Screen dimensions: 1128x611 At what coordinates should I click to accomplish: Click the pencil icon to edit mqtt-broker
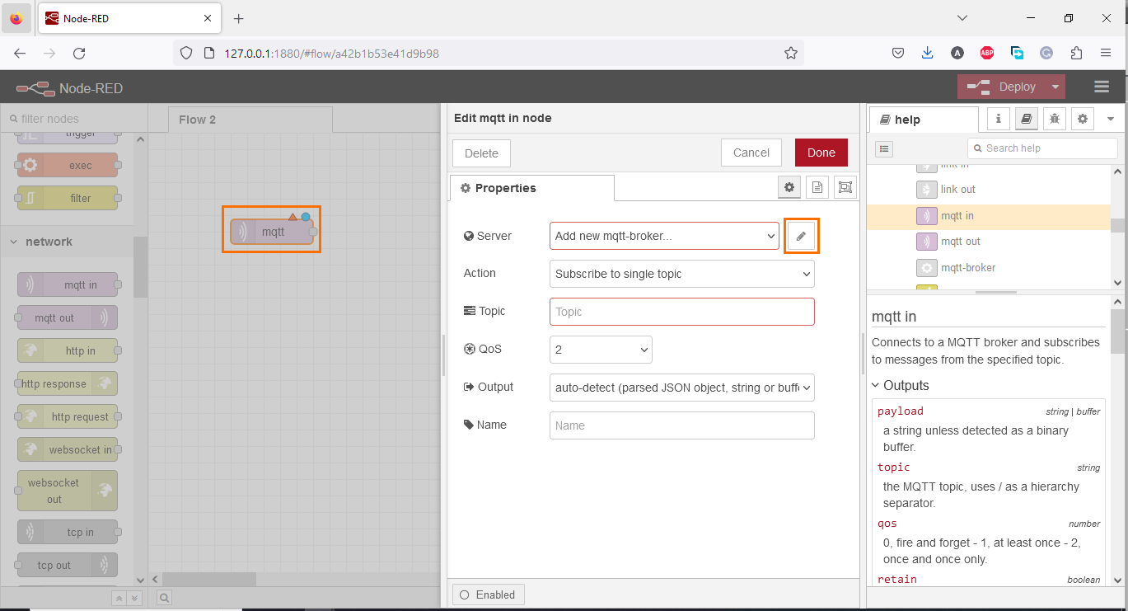point(801,236)
